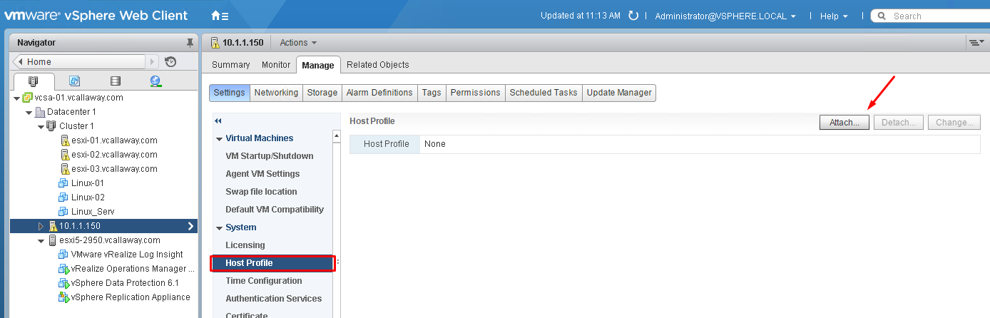Open the Administrator@VSPHERE.LOCAL user menu

(x=725, y=16)
